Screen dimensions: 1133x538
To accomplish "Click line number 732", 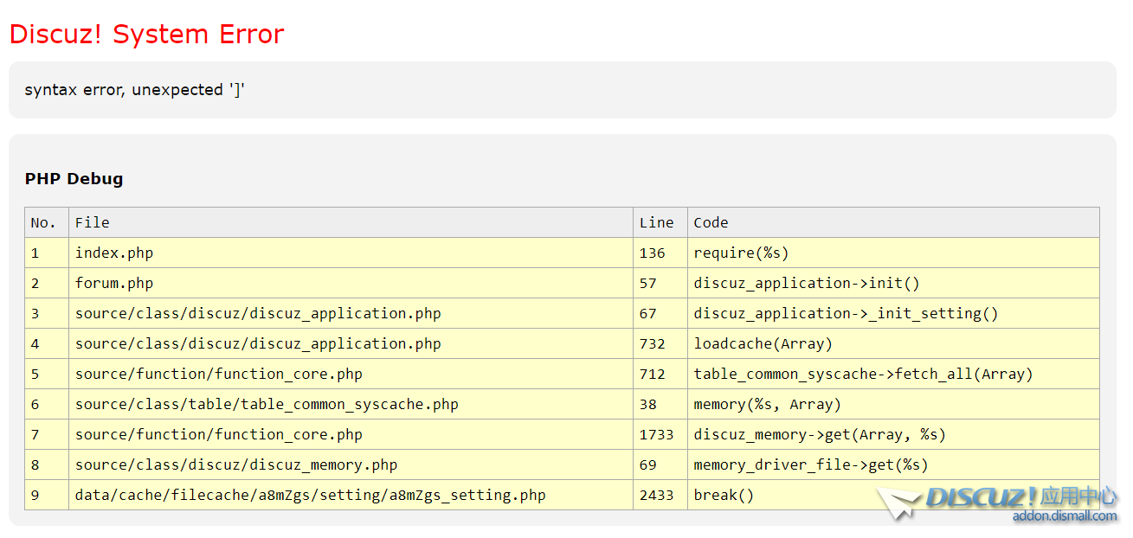I will click(660, 343).
